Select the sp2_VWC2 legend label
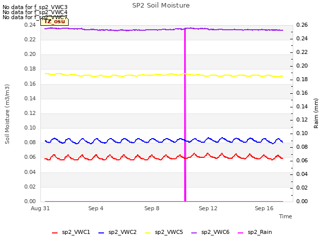 (x=123, y=232)
